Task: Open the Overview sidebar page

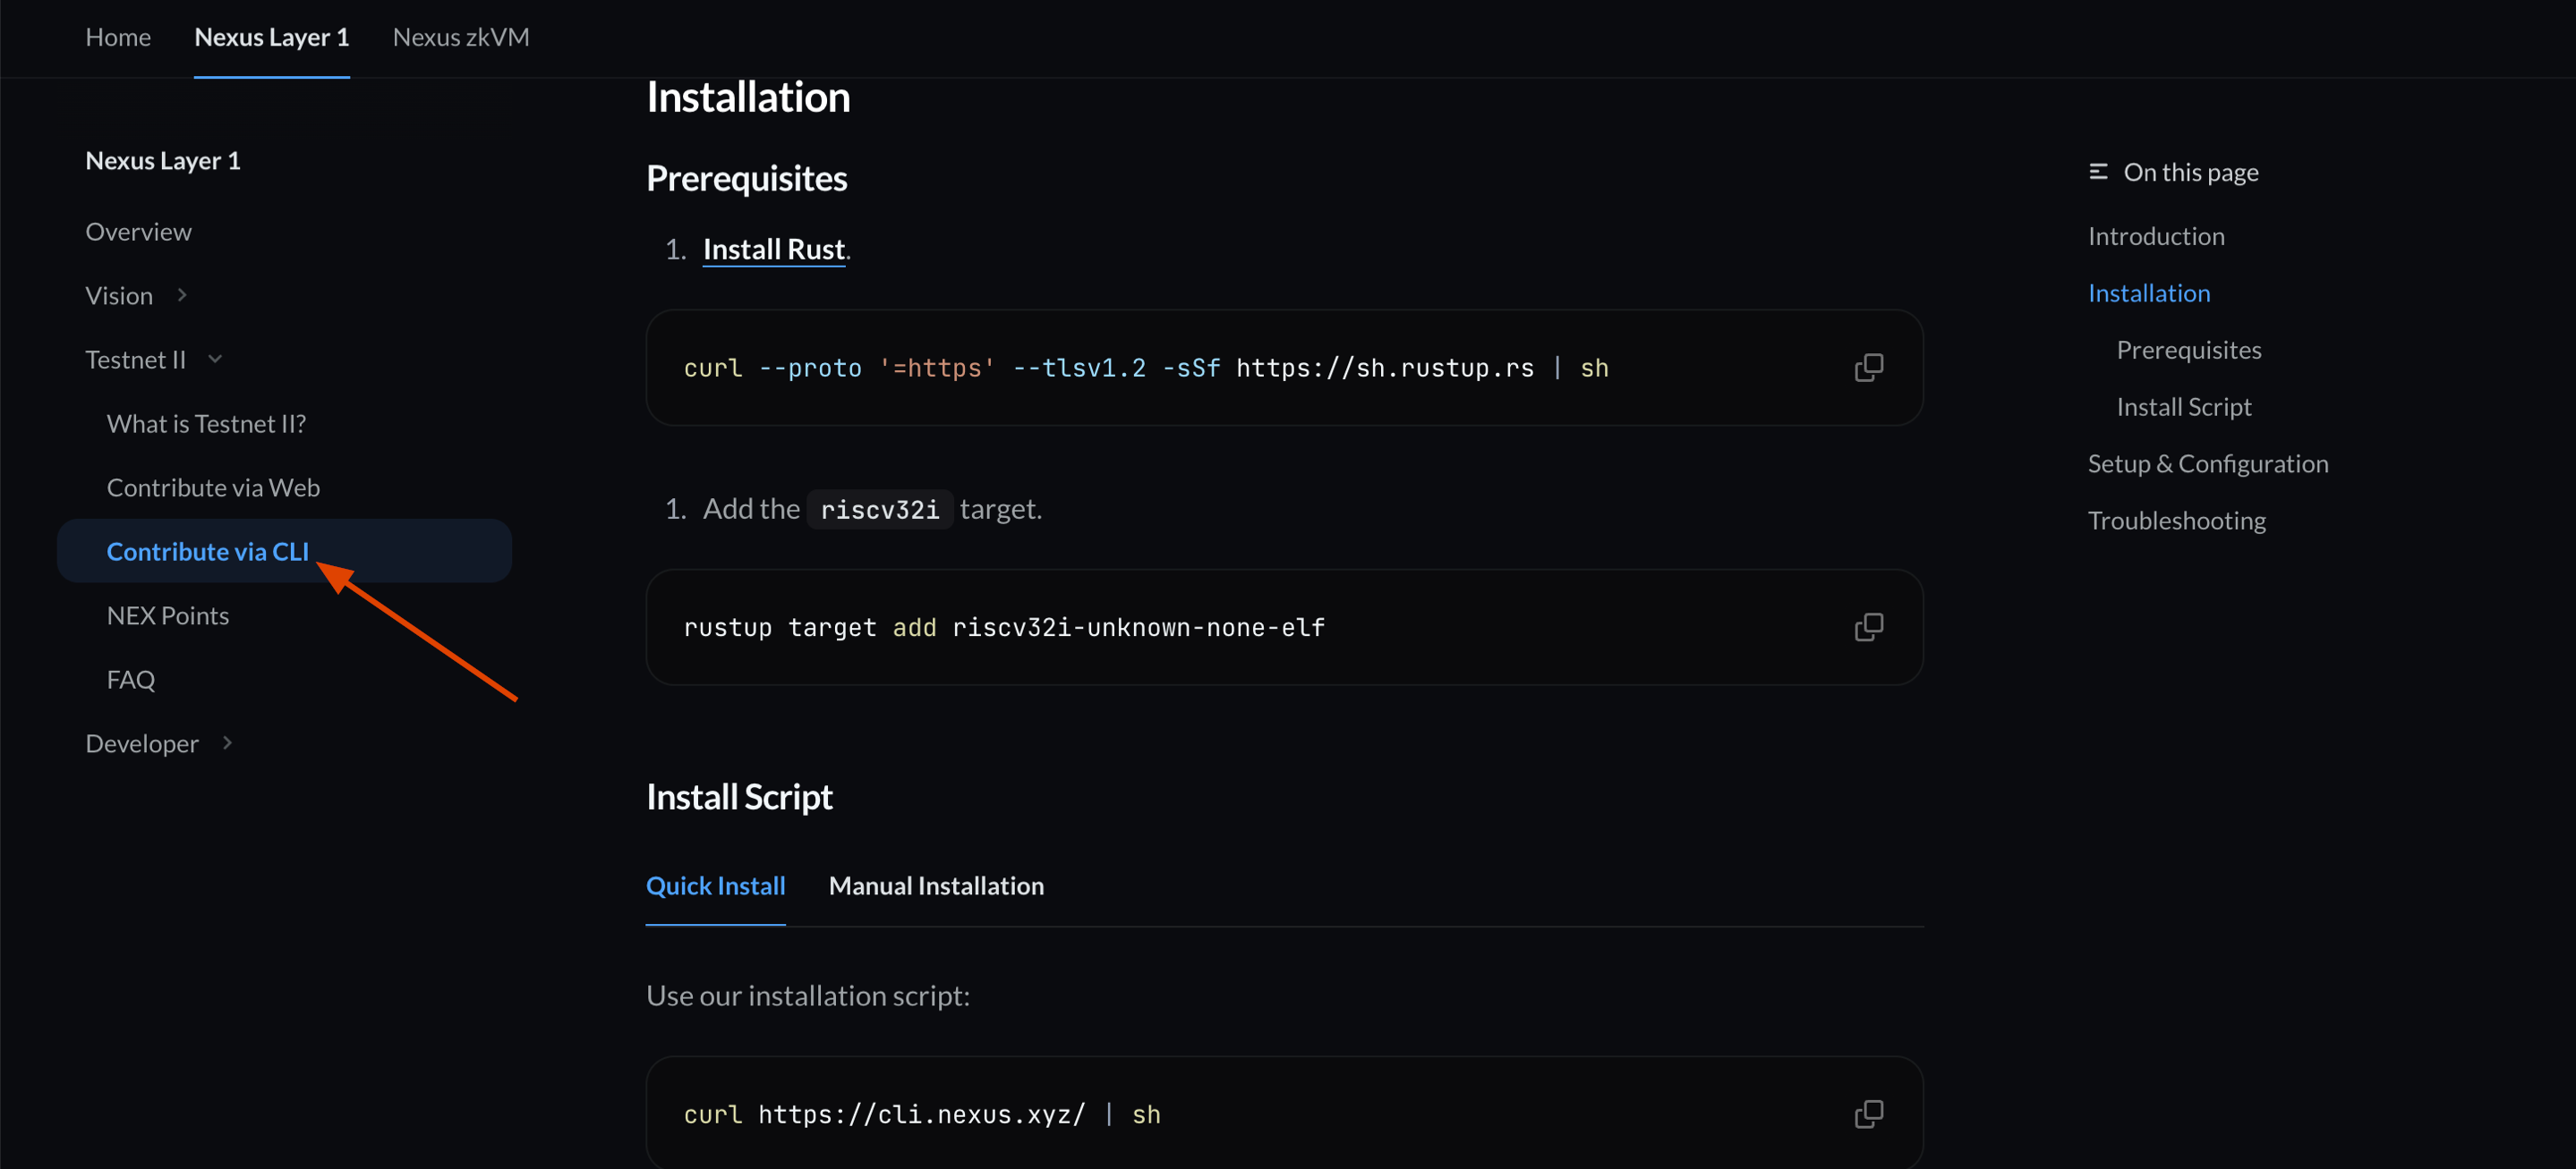Action: click(138, 232)
